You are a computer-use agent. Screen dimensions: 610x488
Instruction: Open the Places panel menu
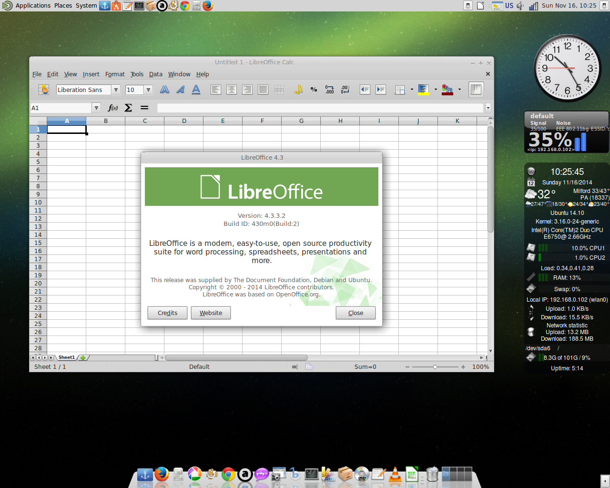pyautogui.click(x=63, y=6)
